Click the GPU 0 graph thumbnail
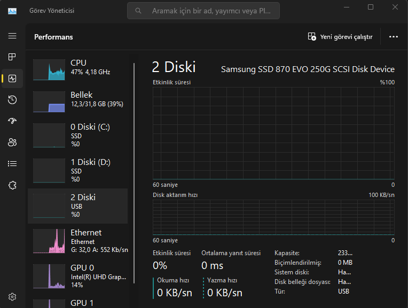 [x=49, y=277]
